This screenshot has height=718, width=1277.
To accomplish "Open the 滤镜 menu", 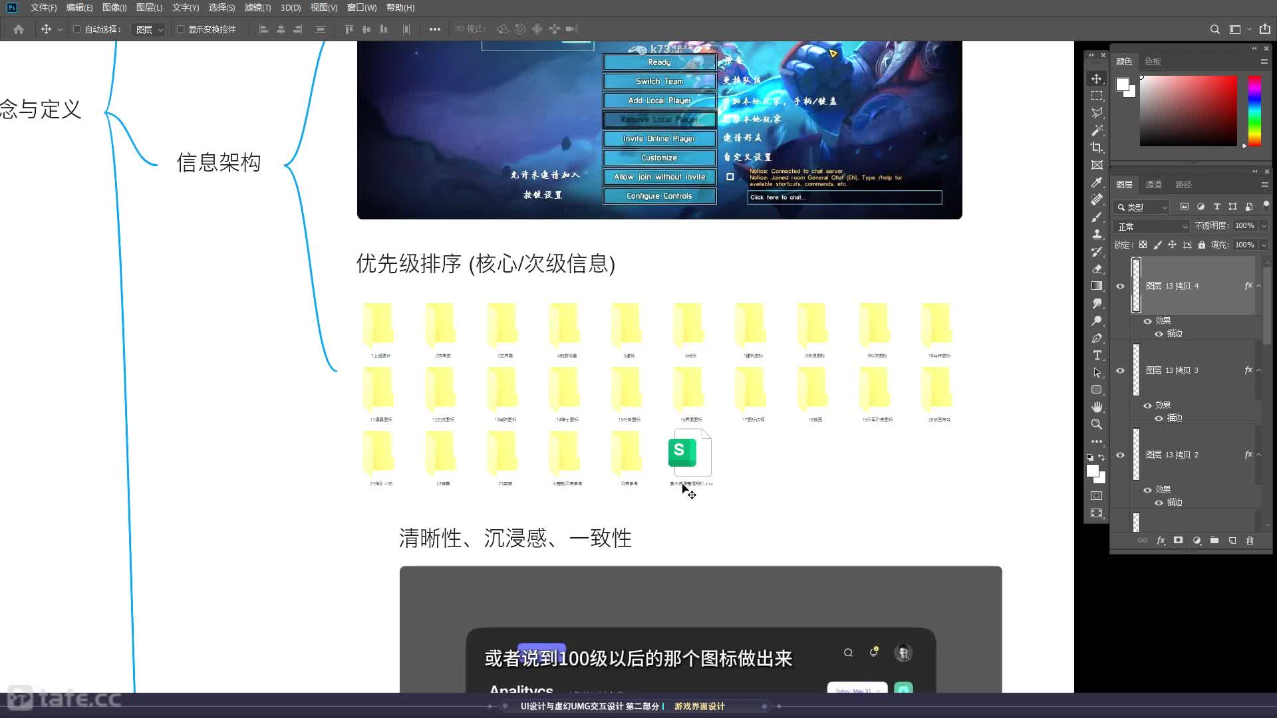I will click(257, 7).
